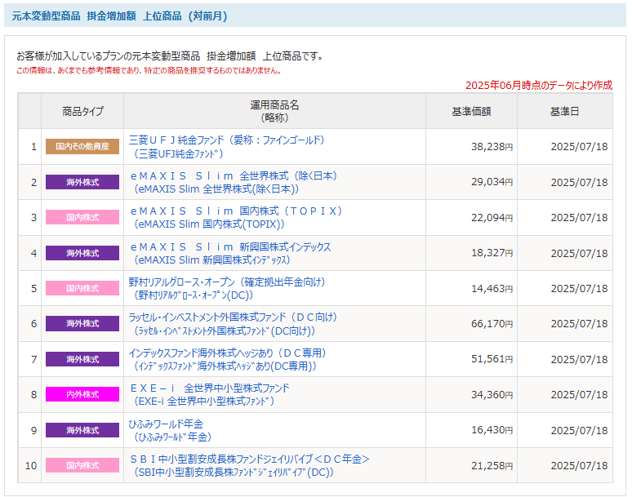The image size is (632, 497).
Task: Open ラッセル・インベストメント外国株式ファンド link
Action: pos(233,324)
